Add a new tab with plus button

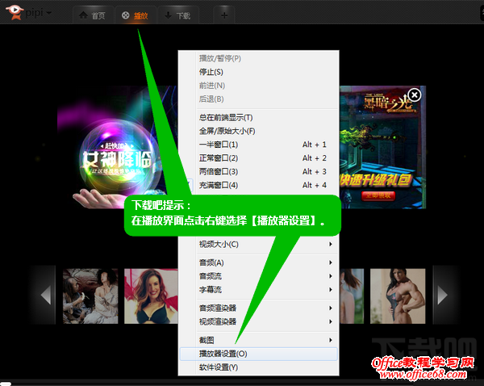click(223, 15)
